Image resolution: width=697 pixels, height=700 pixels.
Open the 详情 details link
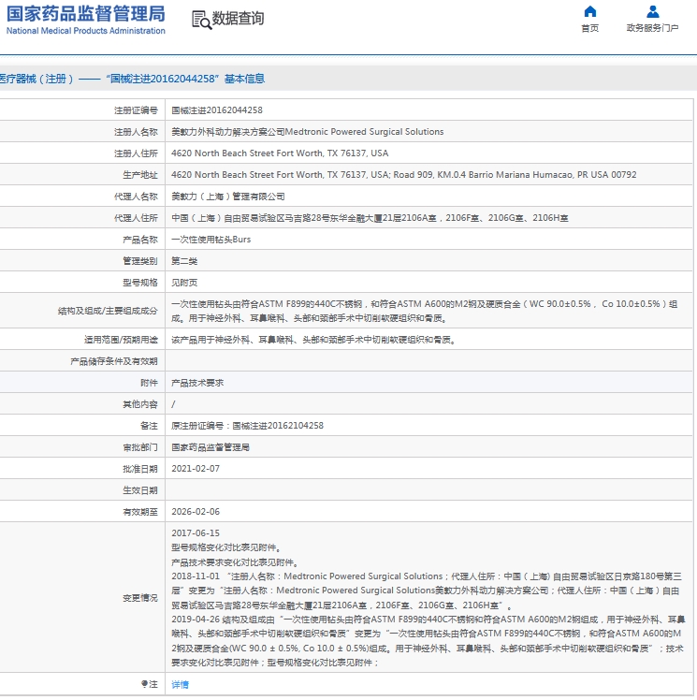[x=181, y=684]
